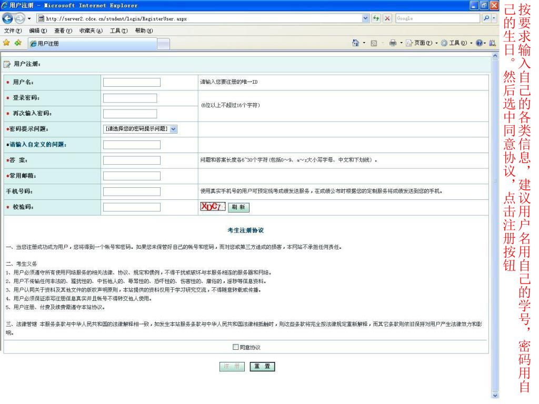The width and height of the screenshot is (539, 404).
Task: Check the 同意协议 agreement checkbox
Action: point(236,347)
